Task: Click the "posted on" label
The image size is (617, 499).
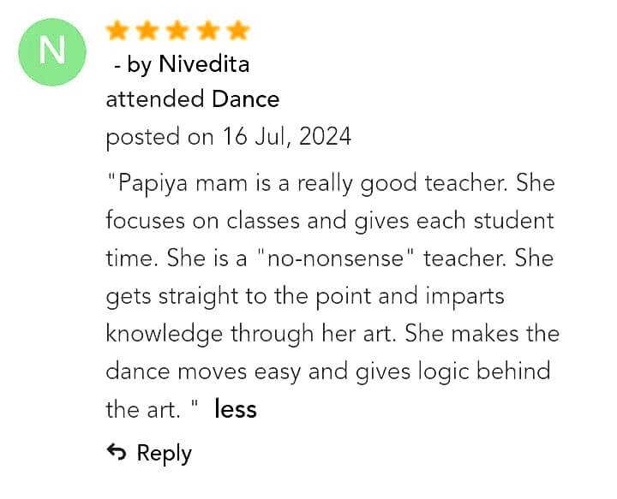Action: 160,136
